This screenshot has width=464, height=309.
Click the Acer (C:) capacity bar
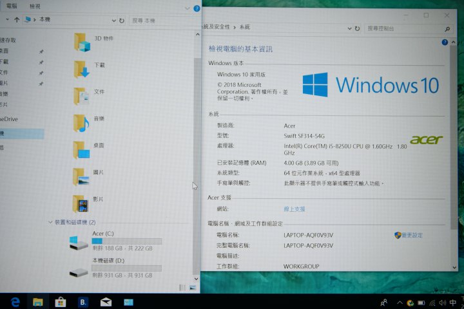click(x=127, y=241)
